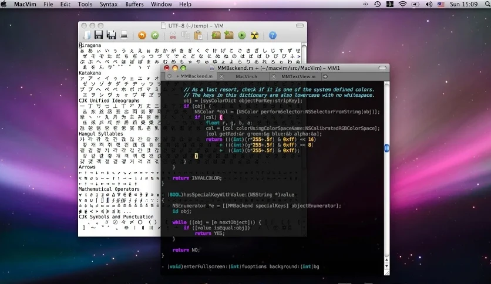Toggle toolbar pill button in the VIM1 window
Screen dimensions: 491x284
pyautogui.click(x=382, y=68)
